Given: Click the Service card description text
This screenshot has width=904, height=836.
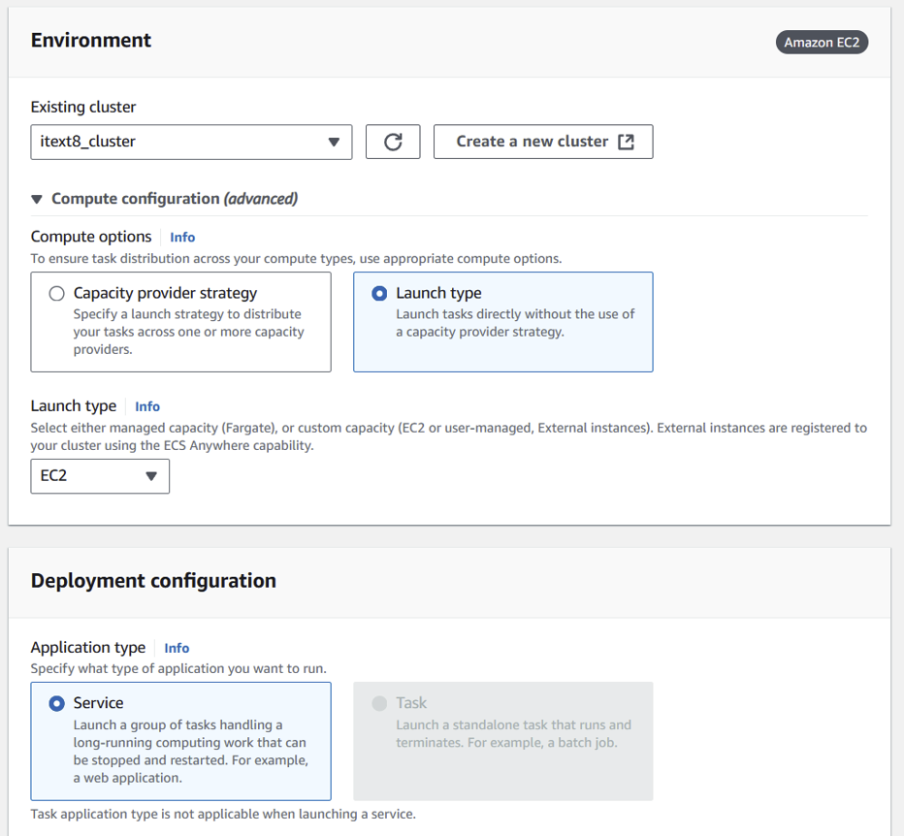Looking at the screenshot, I should click(x=190, y=751).
